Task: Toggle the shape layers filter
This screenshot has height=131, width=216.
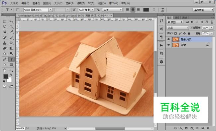Action: pyautogui.click(x=202, y=22)
